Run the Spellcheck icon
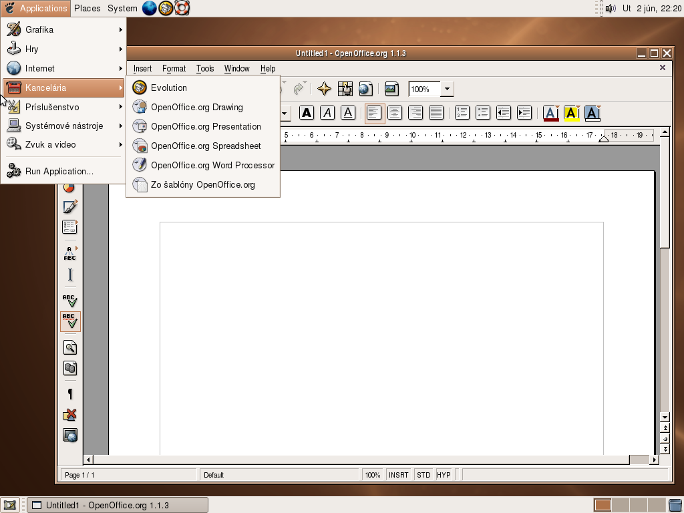The height and width of the screenshot is (513, 684). (69, 300)
